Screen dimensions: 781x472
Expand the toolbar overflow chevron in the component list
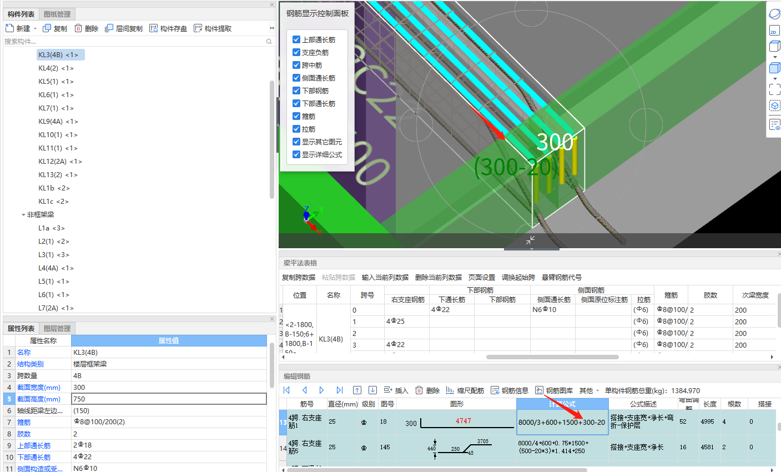tap(272, 28)
